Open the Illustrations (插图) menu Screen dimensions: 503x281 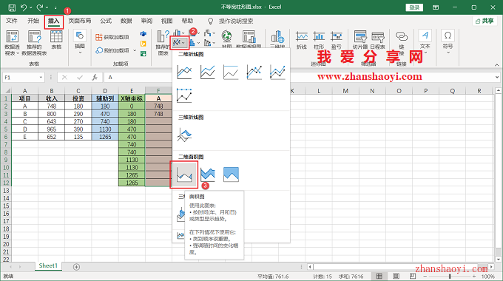(80, 41)
